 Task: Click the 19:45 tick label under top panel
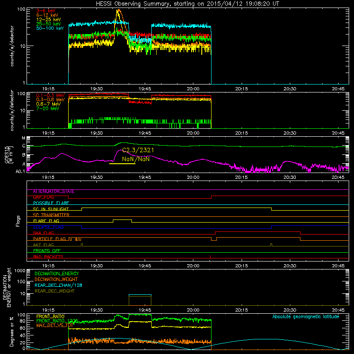pos(145,89)
